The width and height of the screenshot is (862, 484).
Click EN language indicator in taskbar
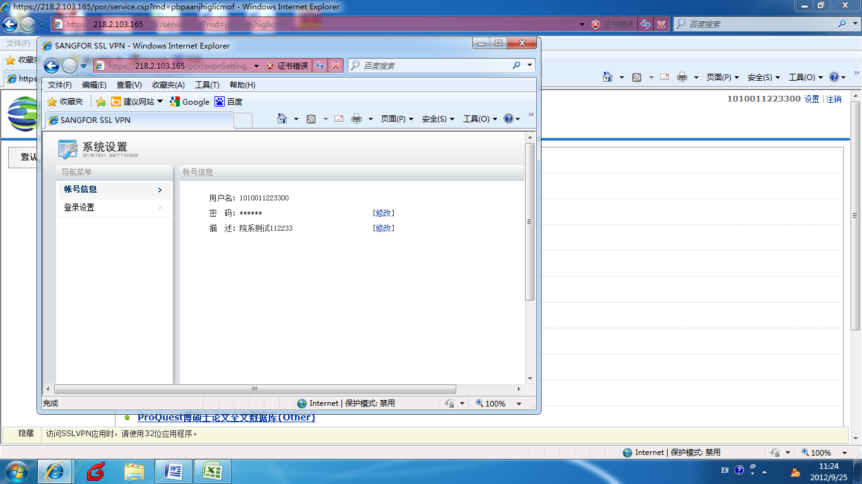pos(724,471)
